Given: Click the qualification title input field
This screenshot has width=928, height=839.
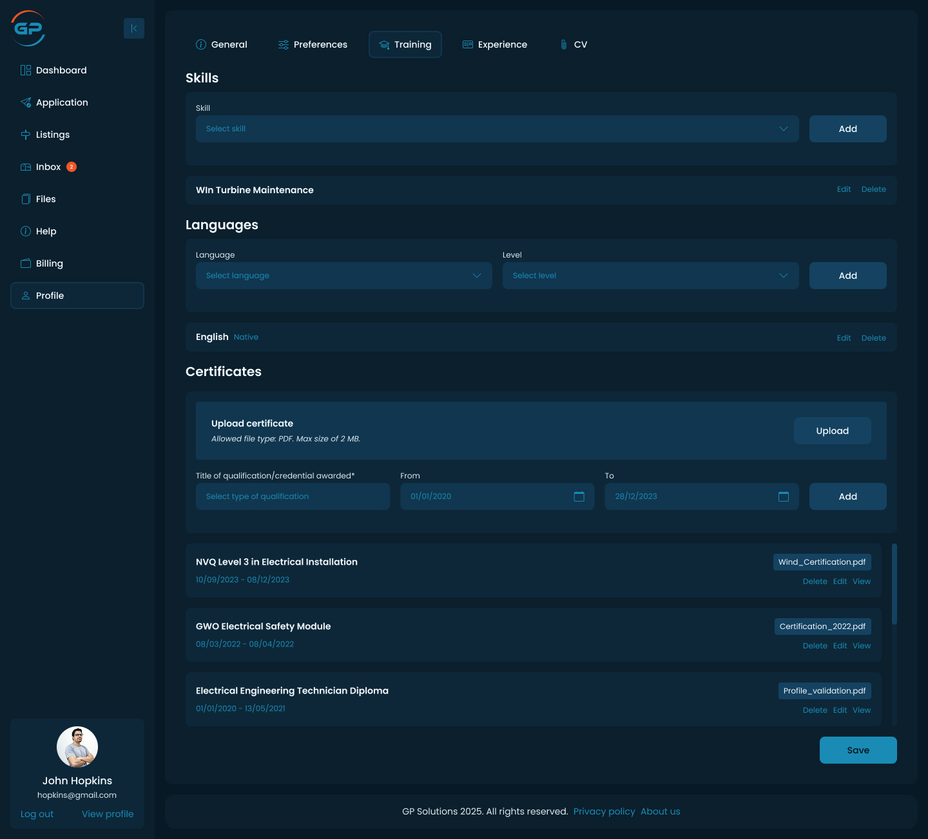Looking at the screenshot, I should point(293,496).
